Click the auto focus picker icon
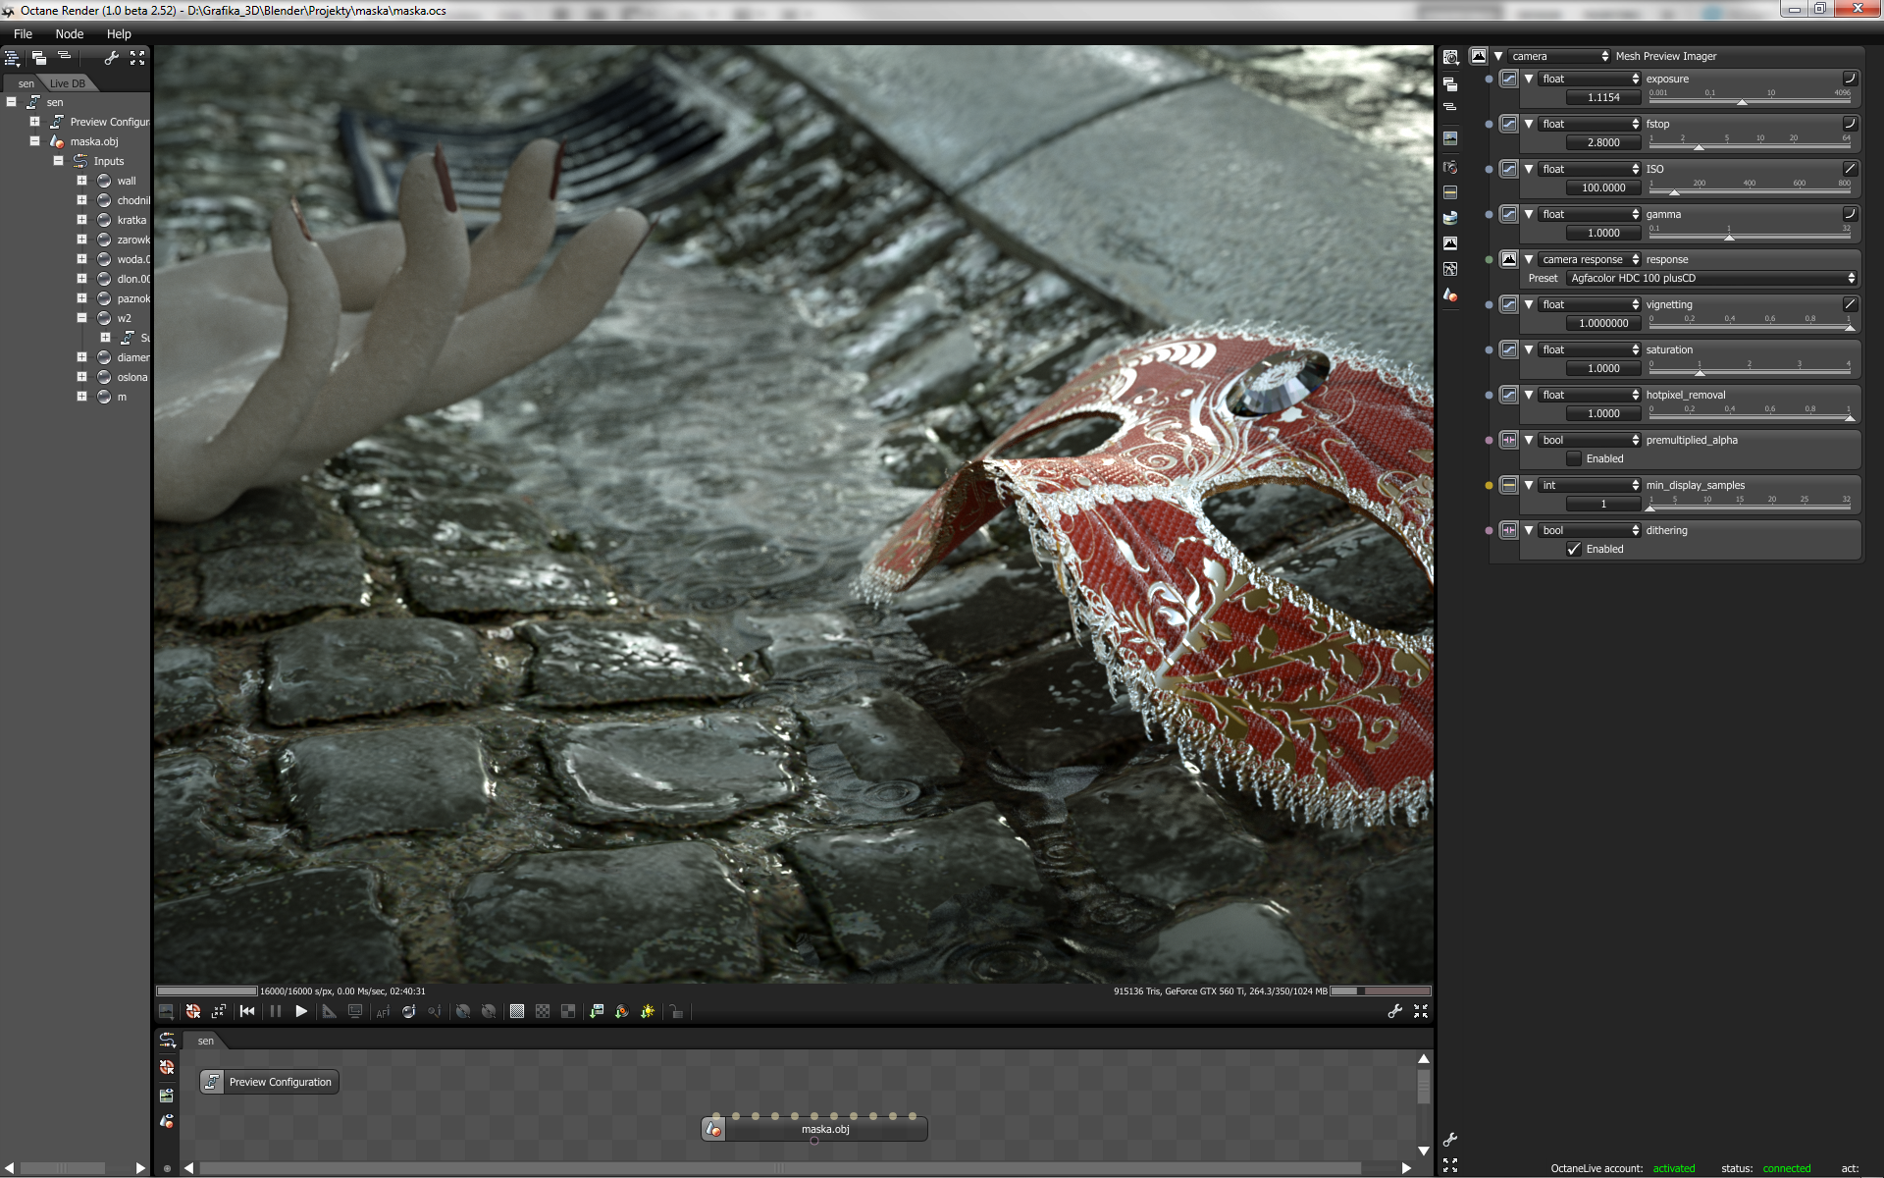 (x=383, y=1011)
